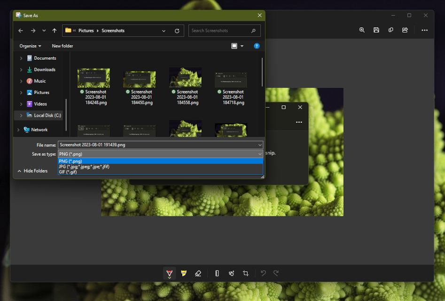Open the File name history dropdown
The image size is (445, 301).
point(260,145)
